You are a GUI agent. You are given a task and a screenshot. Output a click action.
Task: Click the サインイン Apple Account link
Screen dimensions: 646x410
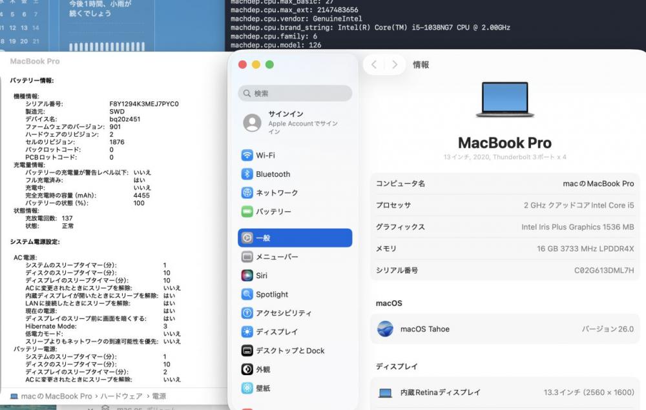pos(303,123)
